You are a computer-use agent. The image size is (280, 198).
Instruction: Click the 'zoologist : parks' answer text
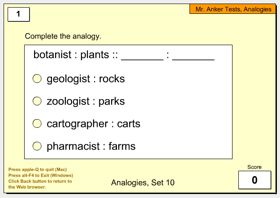coord(86,101)
